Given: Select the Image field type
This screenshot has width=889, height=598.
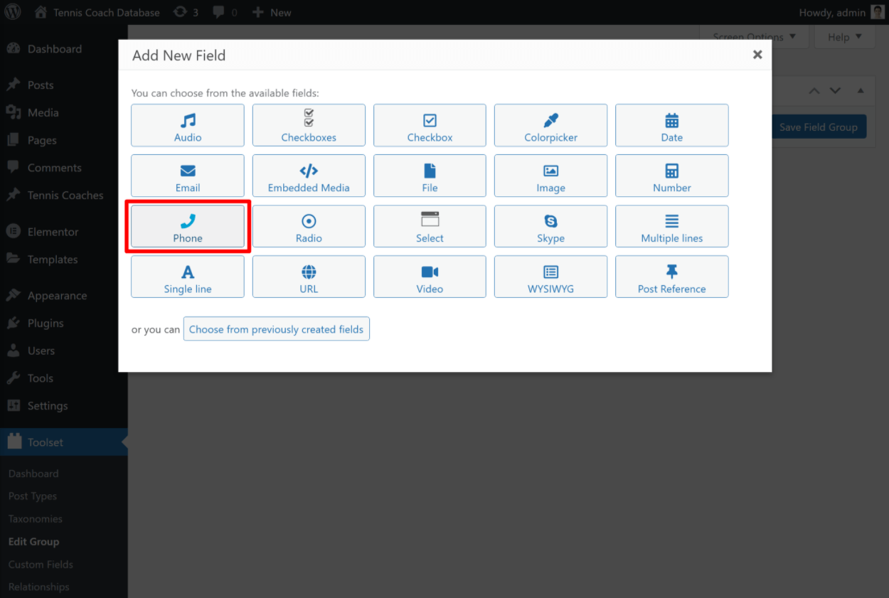Looking at the screenshot, I should [550, 176].
